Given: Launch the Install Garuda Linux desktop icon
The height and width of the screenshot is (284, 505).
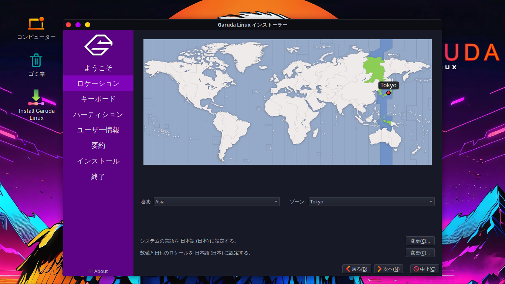Looking at the screenshot, I should tap(36, 105).
